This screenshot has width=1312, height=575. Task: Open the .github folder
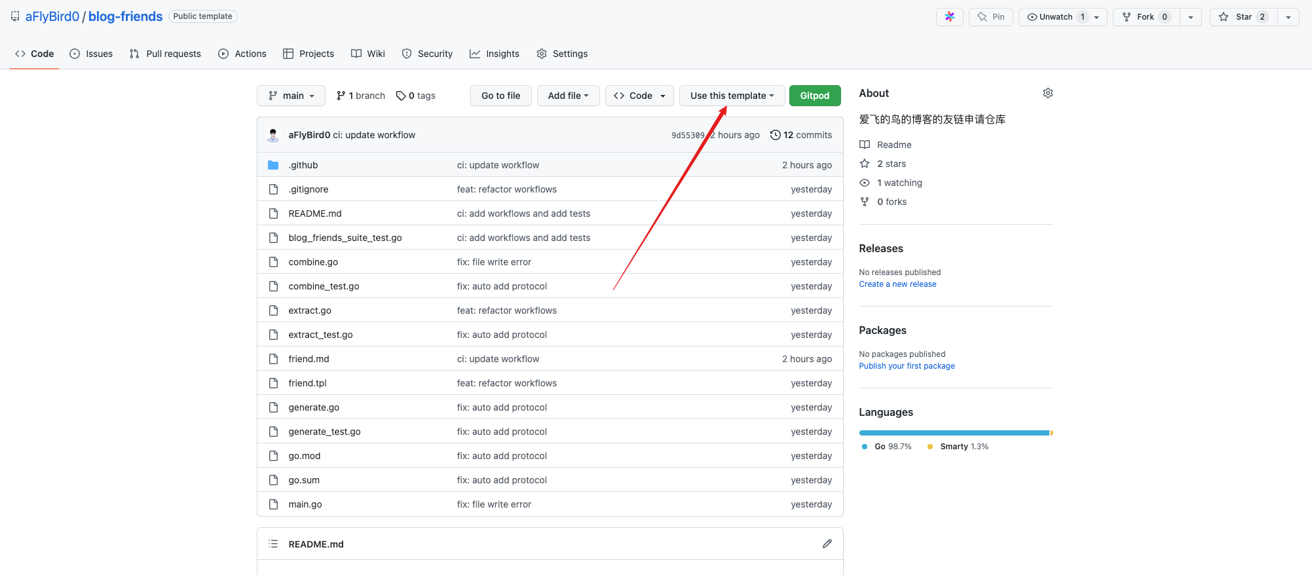[x=303, y=165]
